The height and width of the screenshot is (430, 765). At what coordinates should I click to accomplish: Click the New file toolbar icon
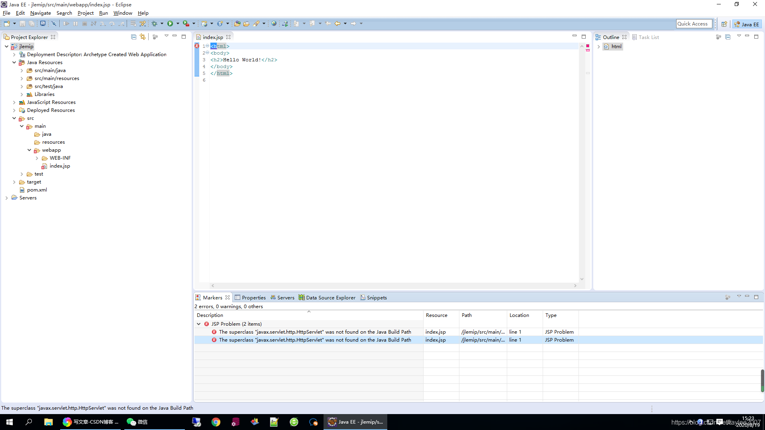point(7,24)
